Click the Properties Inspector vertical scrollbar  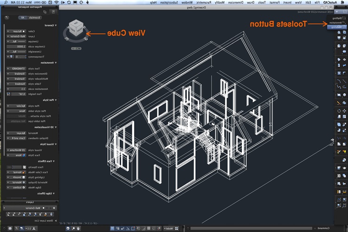(x=4, y=90)
